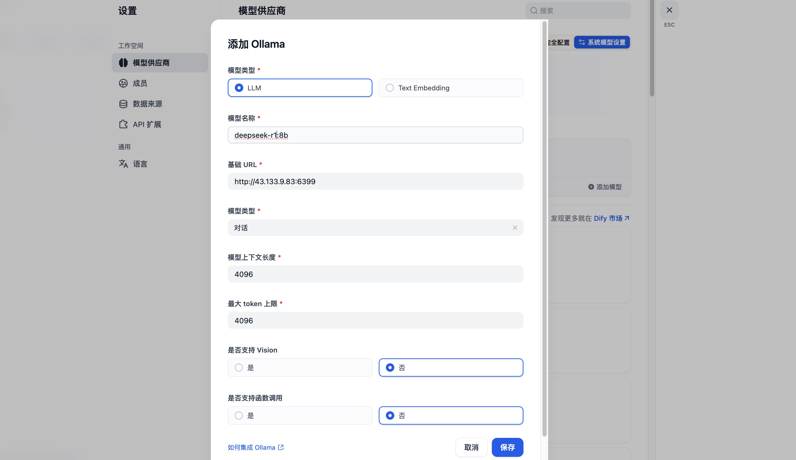Click the API 扩展 puzzle icon

123,124
